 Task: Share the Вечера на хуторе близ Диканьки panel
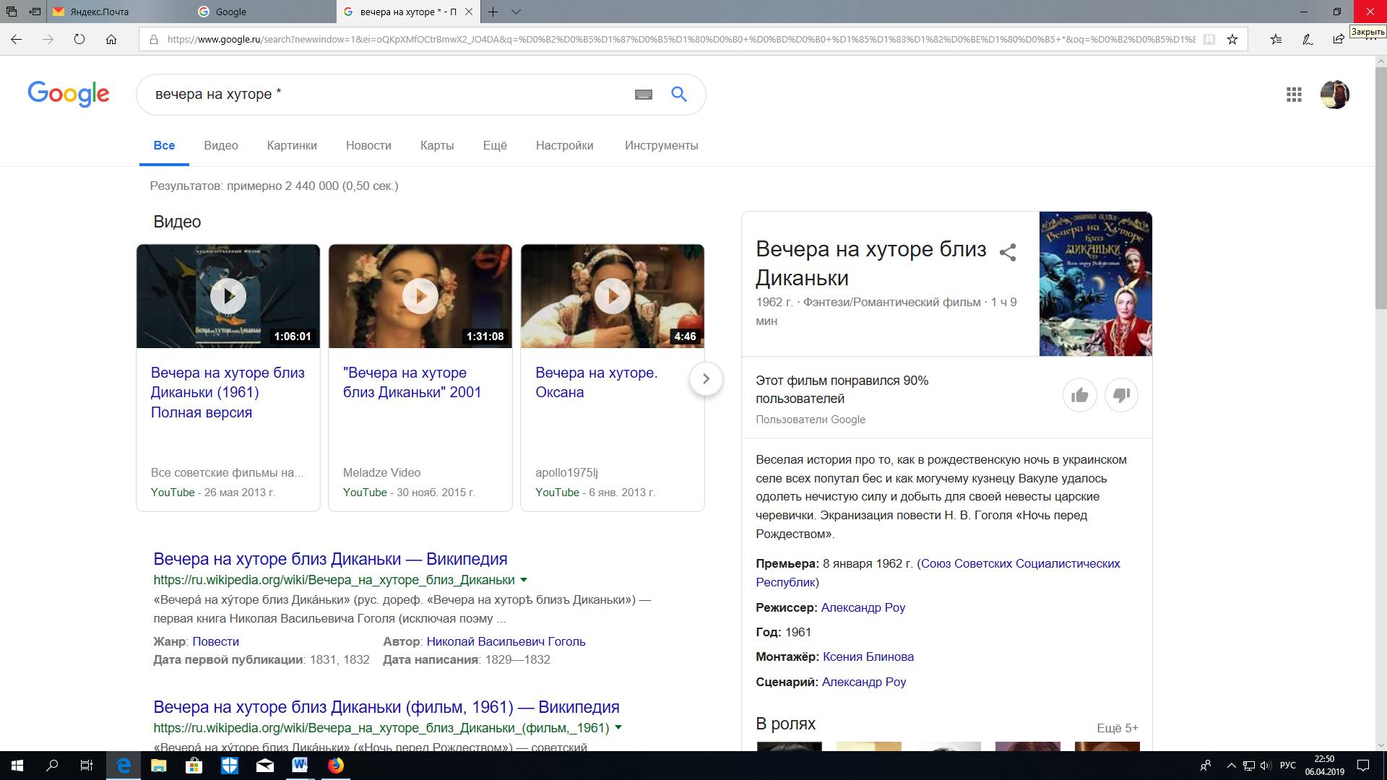(1007, 252)
